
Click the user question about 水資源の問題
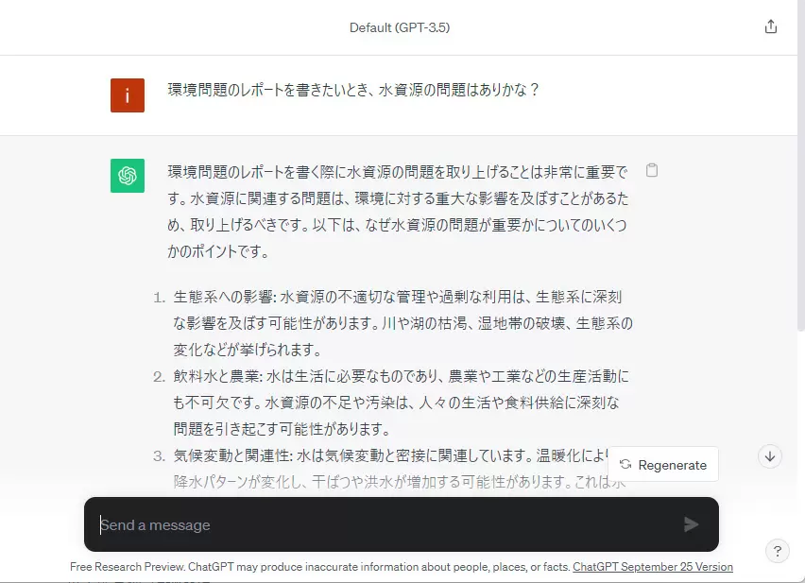click(353, 91)
